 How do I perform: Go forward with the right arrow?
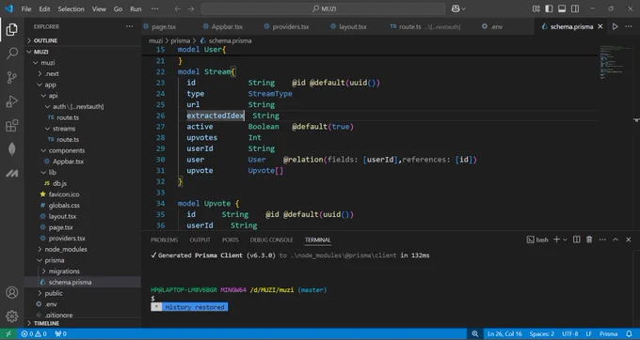191,8
